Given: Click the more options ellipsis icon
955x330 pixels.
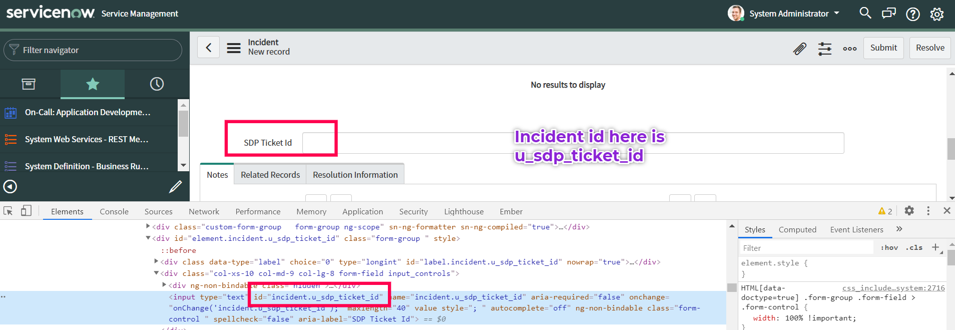Looking at the screenshot, I should 849,49.
